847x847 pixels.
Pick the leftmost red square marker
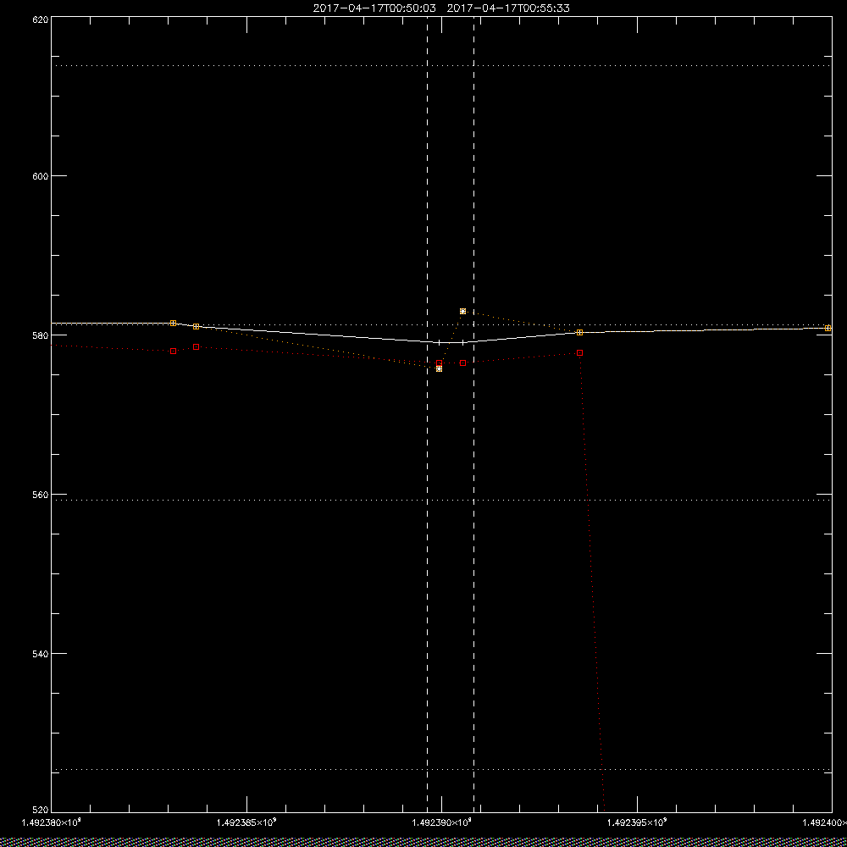pos(173,352)
